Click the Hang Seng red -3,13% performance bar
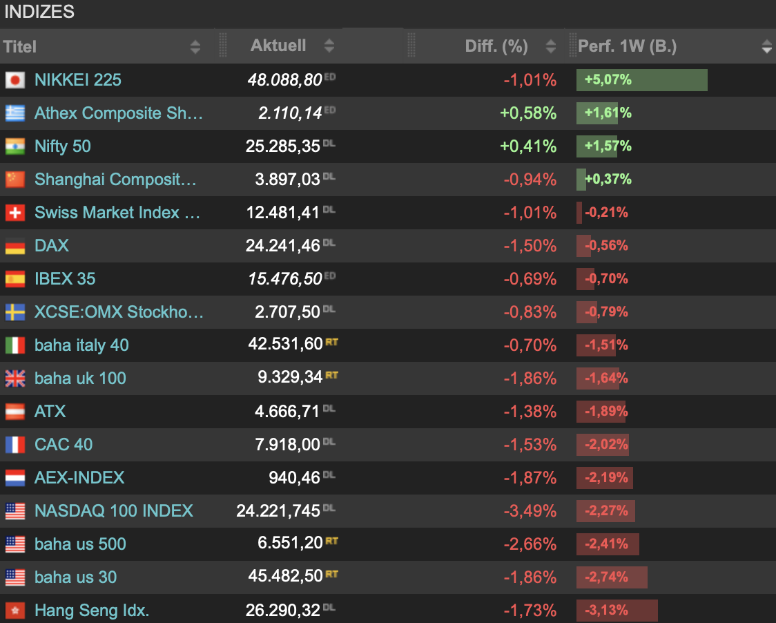776x623 pixels. point(617,611)
